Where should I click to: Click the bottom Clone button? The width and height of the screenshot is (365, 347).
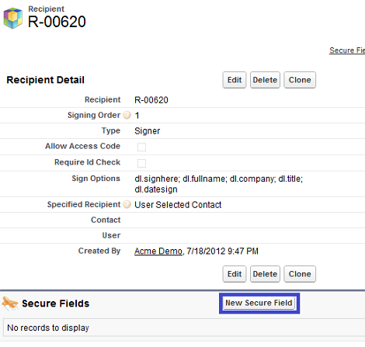(x=300, y=274)
